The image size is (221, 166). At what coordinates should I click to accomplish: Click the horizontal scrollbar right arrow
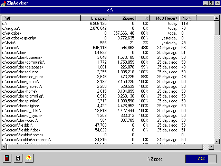(x=211, y=147)
